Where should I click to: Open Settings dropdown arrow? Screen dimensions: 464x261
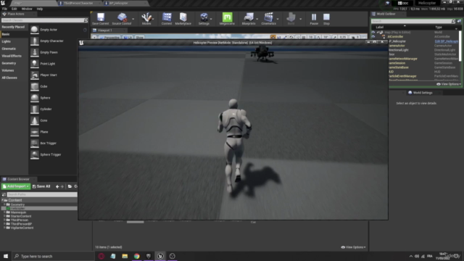point(211,19)
